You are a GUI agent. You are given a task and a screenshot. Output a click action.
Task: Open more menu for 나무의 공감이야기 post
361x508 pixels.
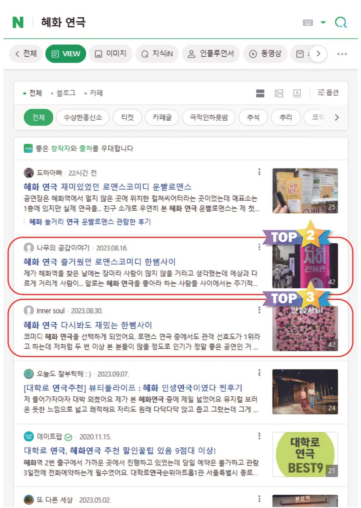259,247
